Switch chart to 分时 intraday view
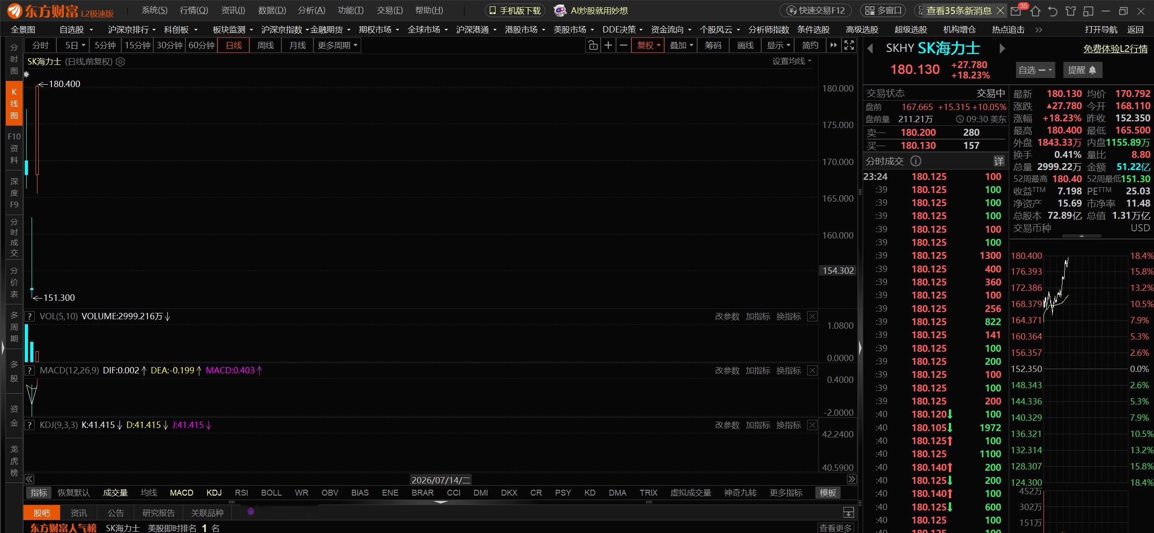The width and height of the screenshot is (1154, 533). point(40,45)
